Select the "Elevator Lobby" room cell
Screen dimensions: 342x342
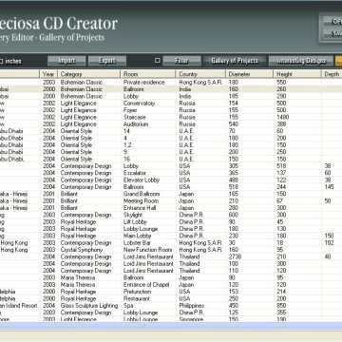tap(142, 180)
